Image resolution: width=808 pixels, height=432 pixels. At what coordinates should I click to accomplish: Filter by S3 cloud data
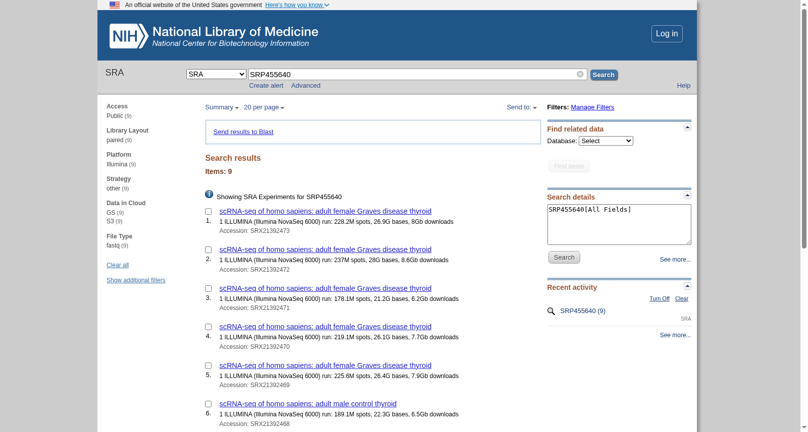(x=110, y=221)
